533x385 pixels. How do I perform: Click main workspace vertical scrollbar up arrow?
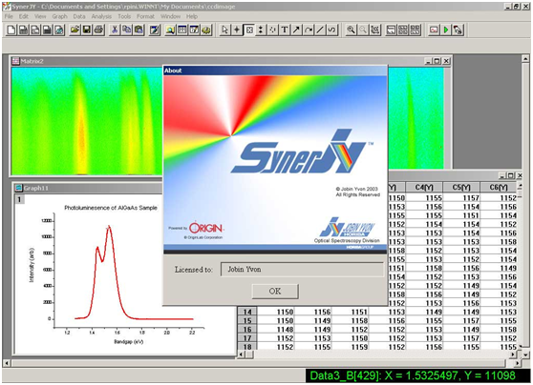[x=525, y=59]
